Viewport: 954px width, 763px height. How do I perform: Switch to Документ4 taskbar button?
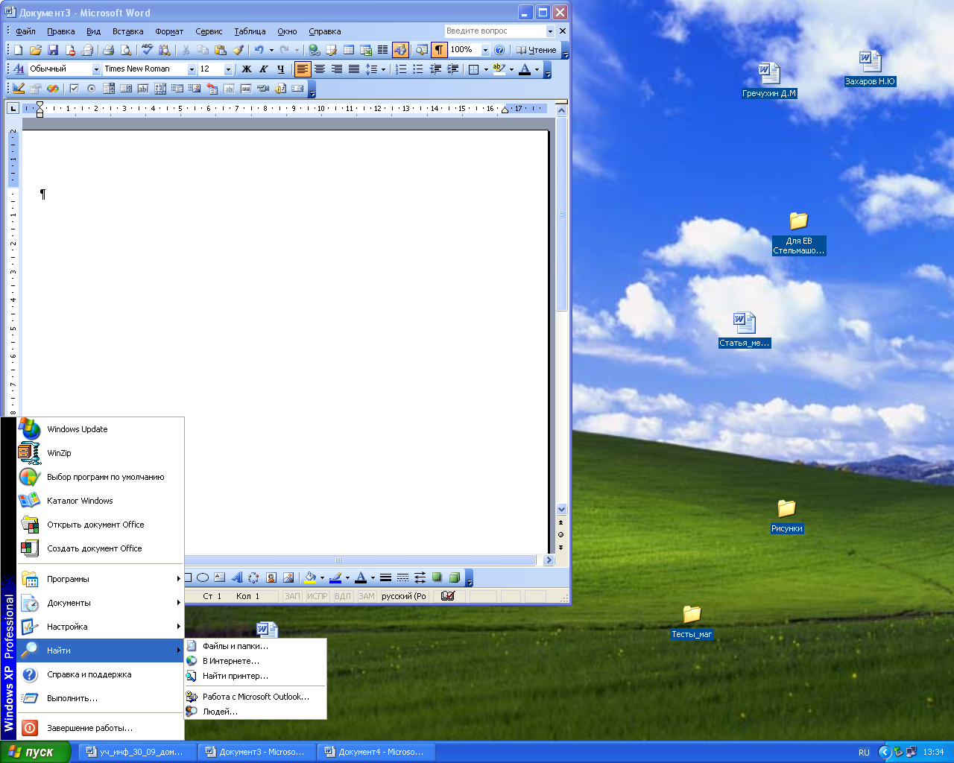pyautogui.click(x=376, y=752)
